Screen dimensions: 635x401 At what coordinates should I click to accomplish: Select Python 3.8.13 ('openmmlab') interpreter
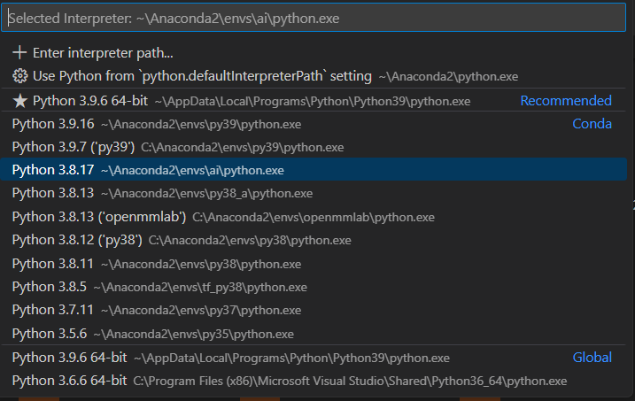pyautogui.click(x=314, y=217)
